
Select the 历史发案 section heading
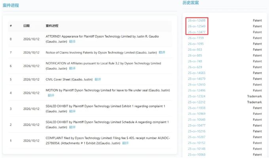point(191,3)
